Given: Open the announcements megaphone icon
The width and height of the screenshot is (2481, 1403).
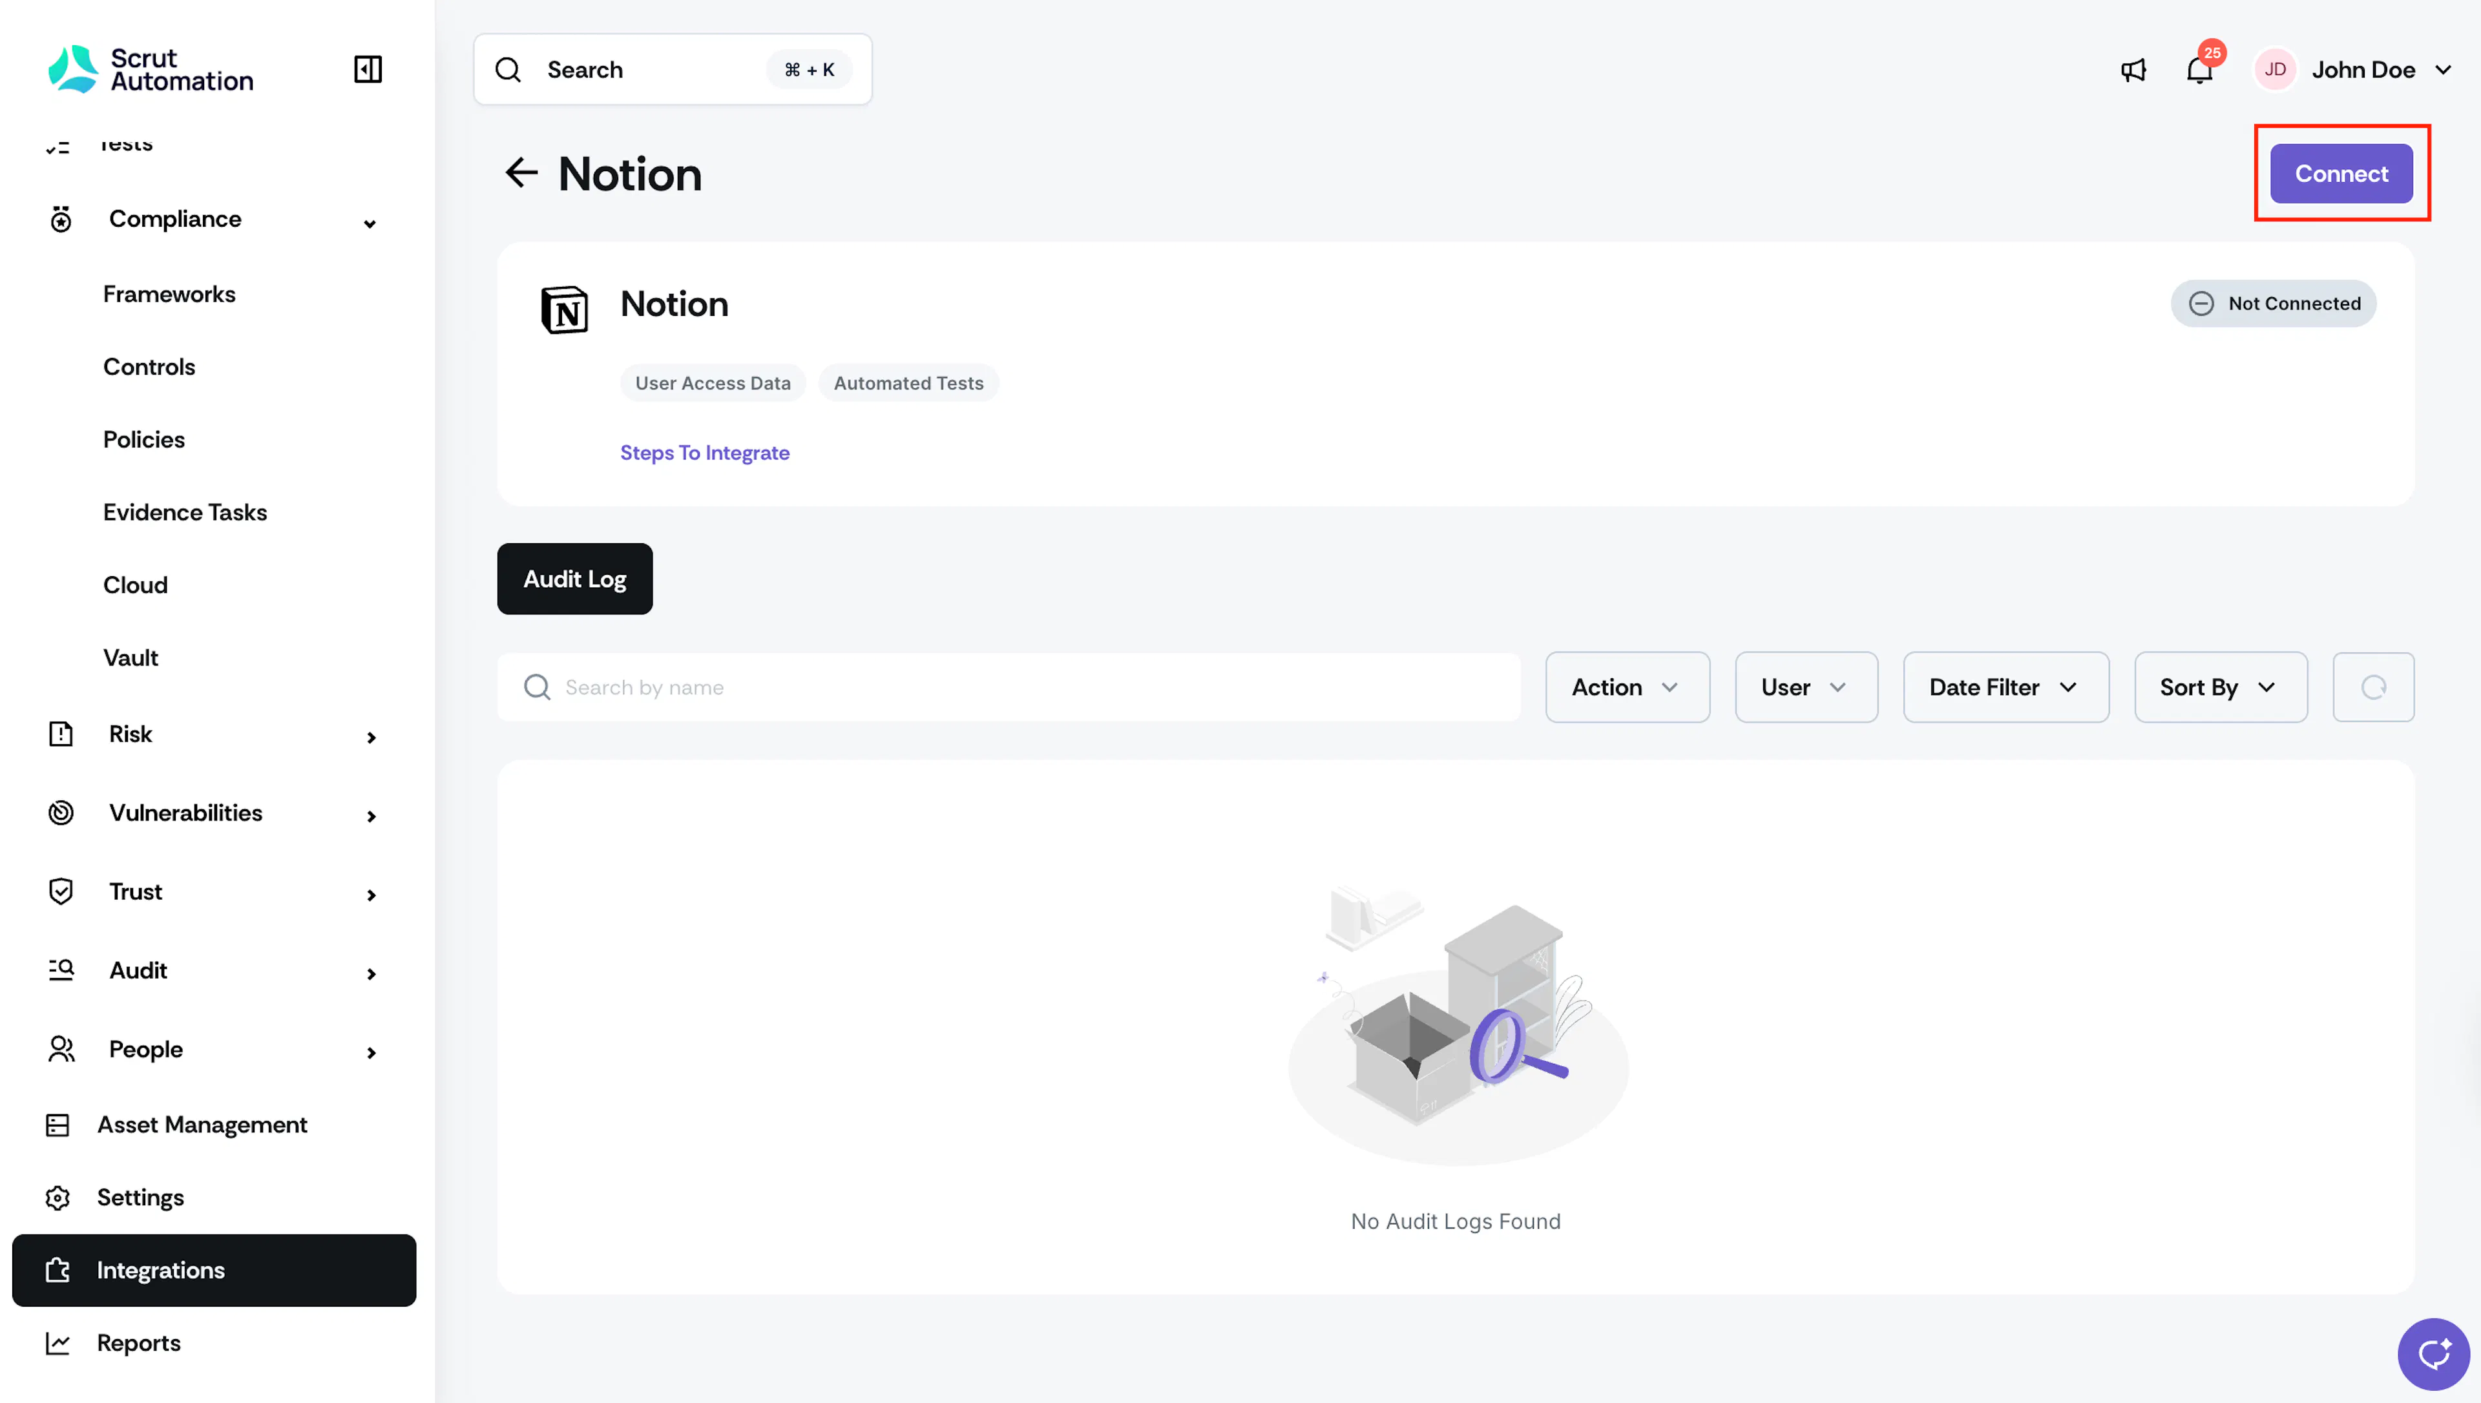Looking at the screenshot, I should pos(2133,69).
